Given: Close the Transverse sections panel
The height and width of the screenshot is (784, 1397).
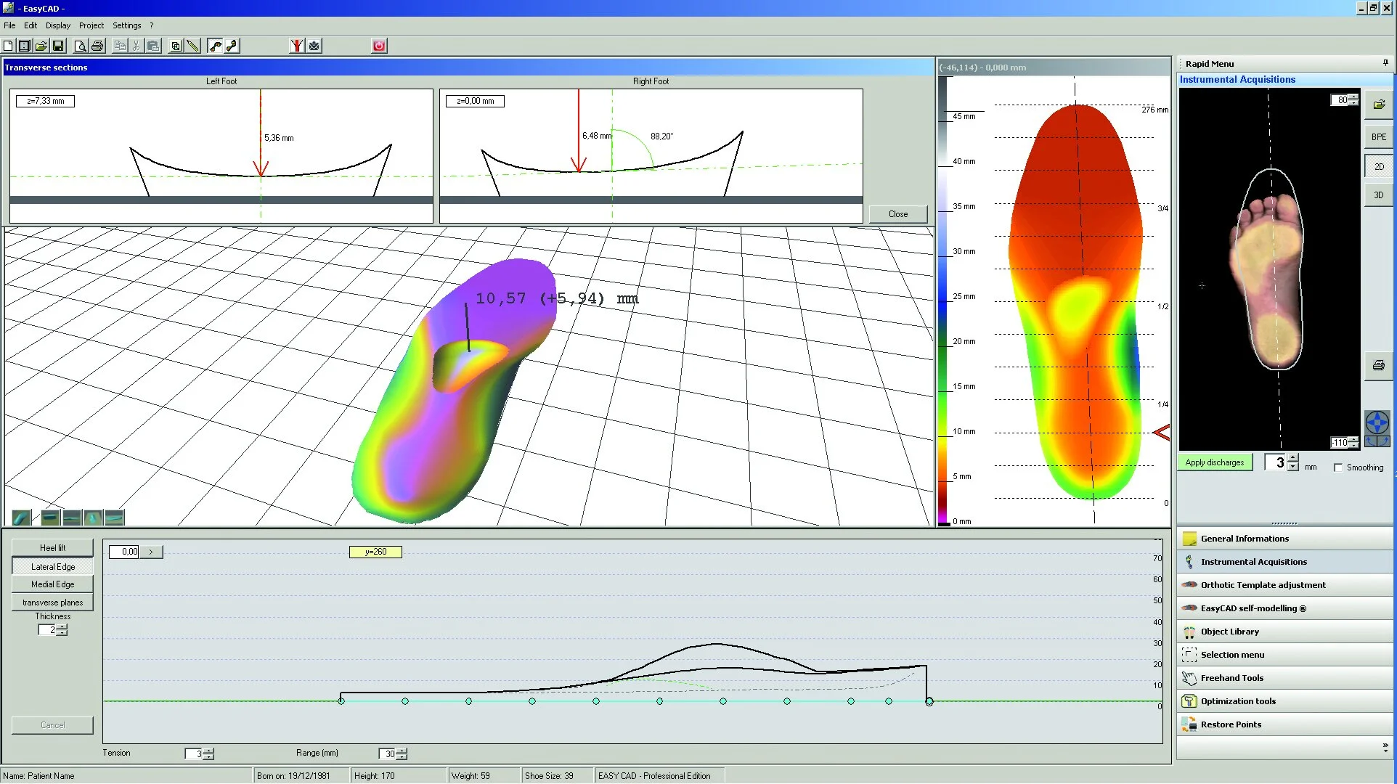Looking at the screenshot, I should [897, 214].
